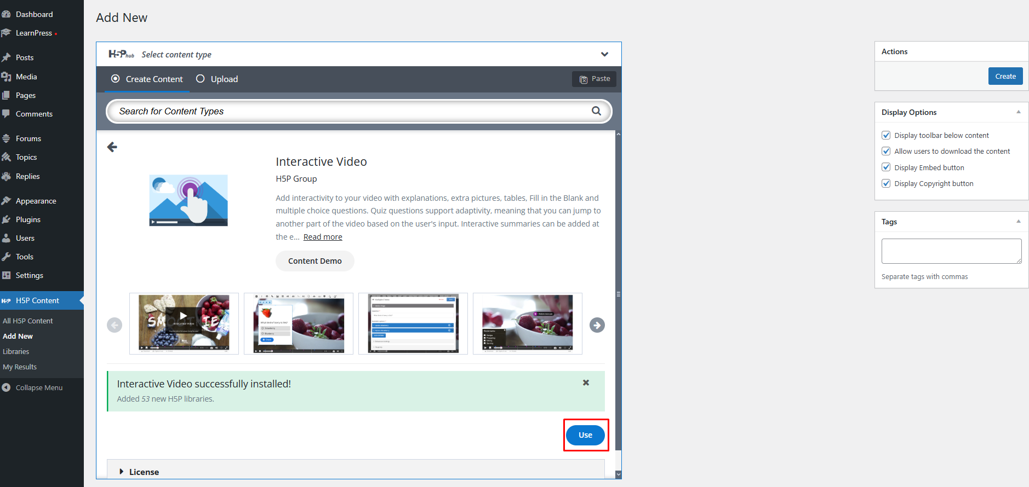This screenshot has width=1029, height=487.
Task: Click the Paste button
Action: point(594,79)
